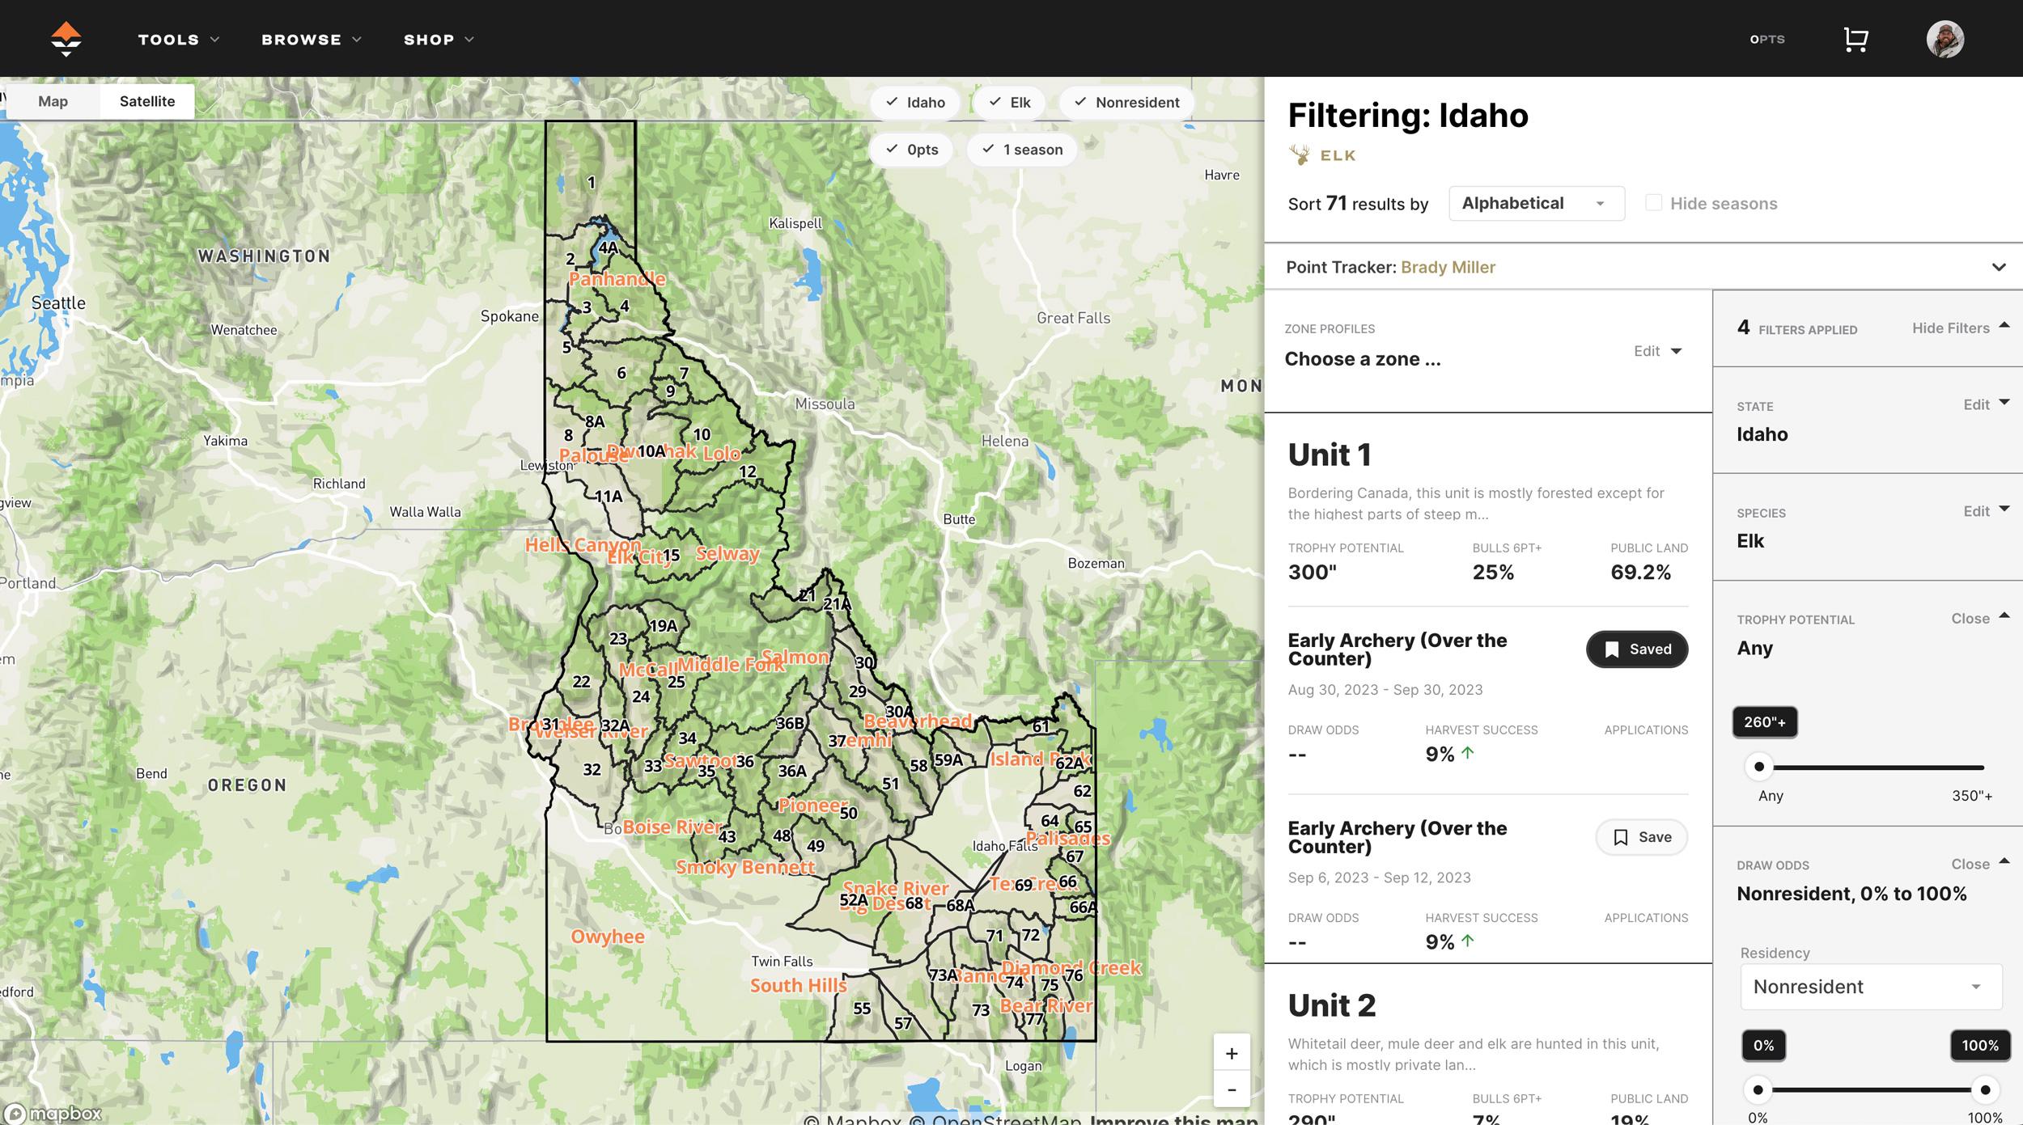Save the September Early Archery season
Viewport: 2023px width, 1125px height.
click(x=1640, y=837)
